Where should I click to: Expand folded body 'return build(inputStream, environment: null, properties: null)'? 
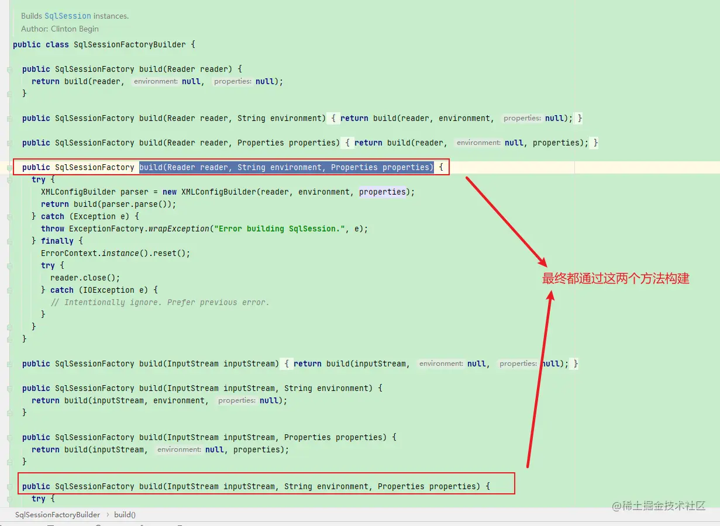pos(430,364)
